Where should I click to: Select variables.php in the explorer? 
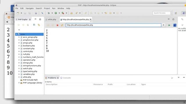[29, 74]
